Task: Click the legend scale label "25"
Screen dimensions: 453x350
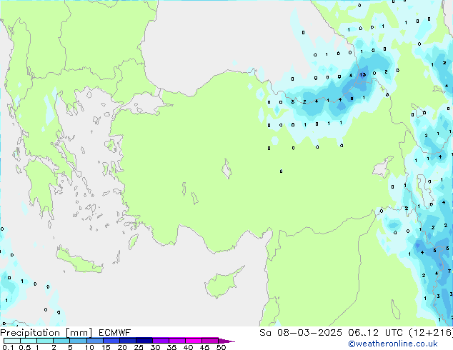Action: click(x=139, y=347)
